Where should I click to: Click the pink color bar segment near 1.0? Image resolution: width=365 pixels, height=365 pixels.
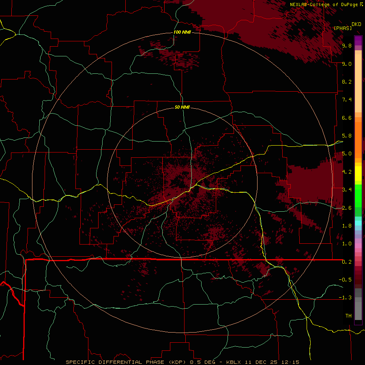tap(358, 246)
